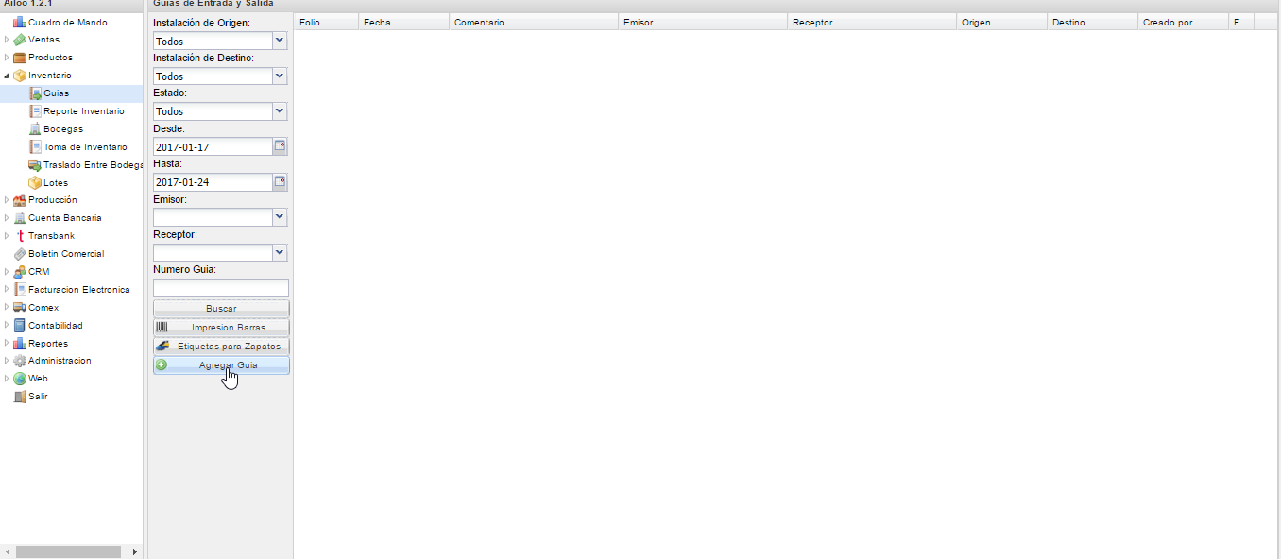Click the Inventario package icon
This screenshot has width=1281, height=559.
(x=20, y=76)
